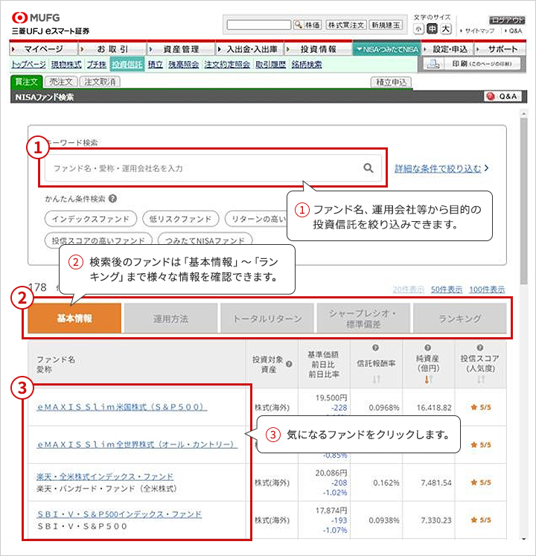
Task: Click the つみたてNISAファンド filter chip
Action: (205, 240)
